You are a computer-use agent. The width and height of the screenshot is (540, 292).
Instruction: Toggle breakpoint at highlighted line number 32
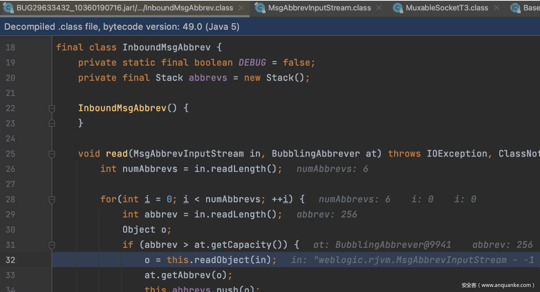tap(11, 260)
